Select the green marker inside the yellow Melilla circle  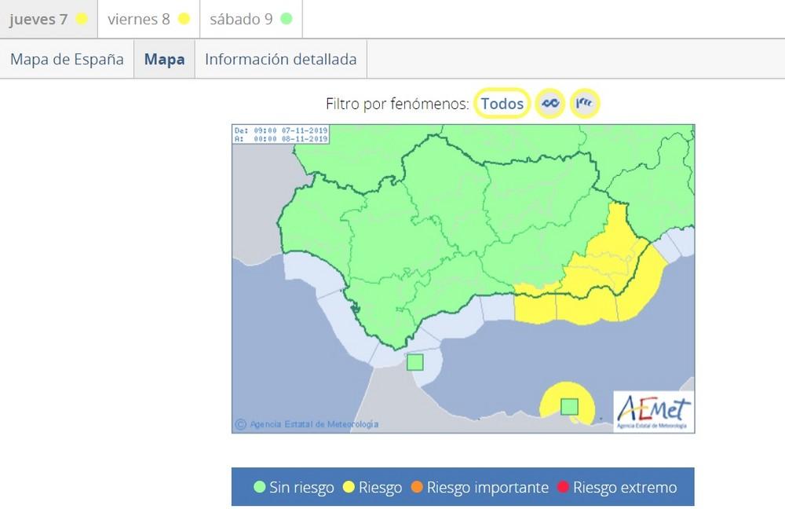pyautogui.click(x=571, y=406)
